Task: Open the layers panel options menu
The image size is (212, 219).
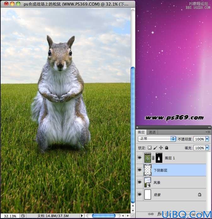Action: click(208, 132)
